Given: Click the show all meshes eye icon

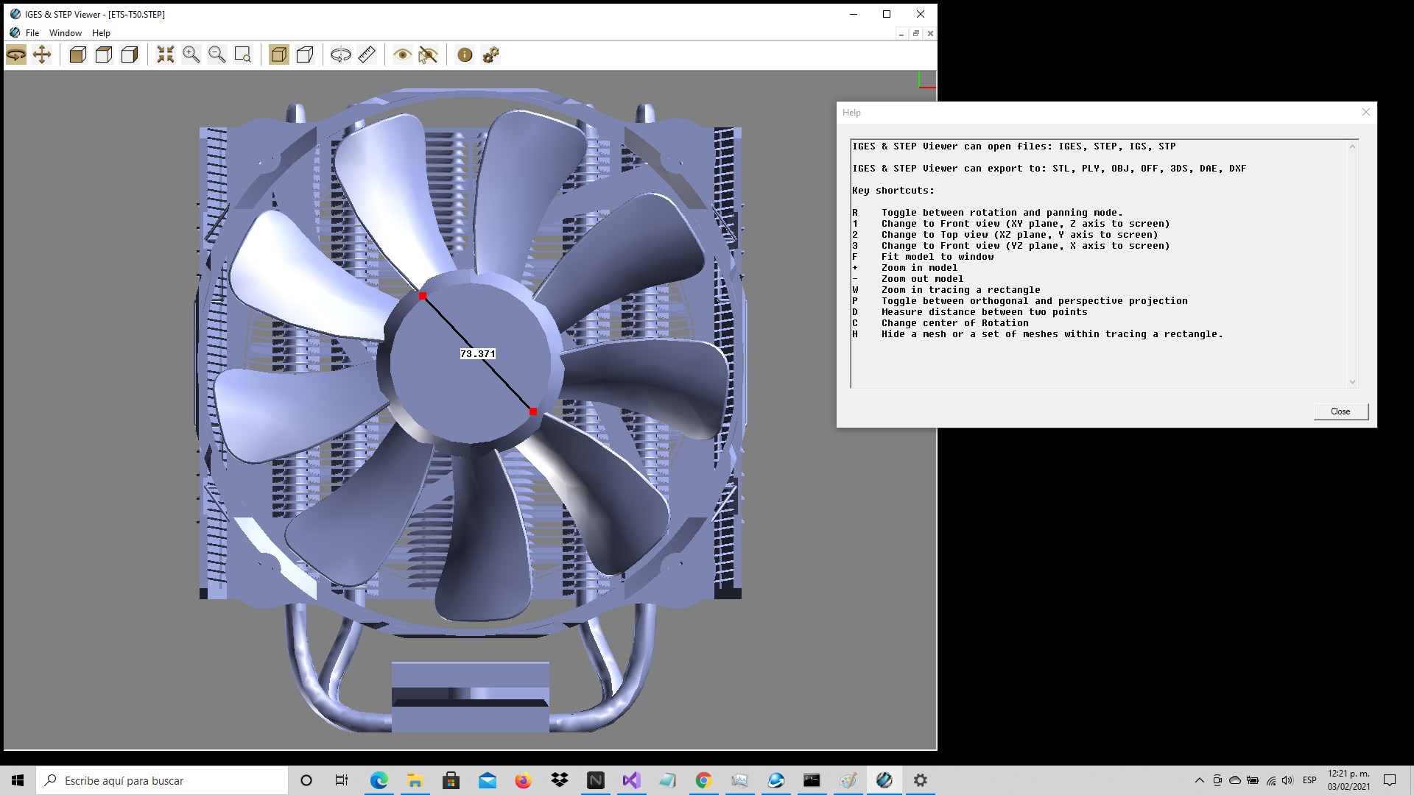Looking at the screenshot, I should coord(402,54).
